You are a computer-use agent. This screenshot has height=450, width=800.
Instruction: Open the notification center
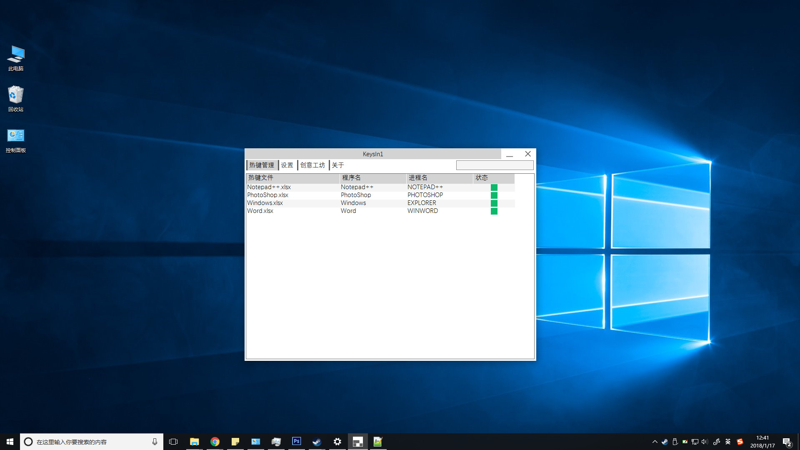[787, 441]
